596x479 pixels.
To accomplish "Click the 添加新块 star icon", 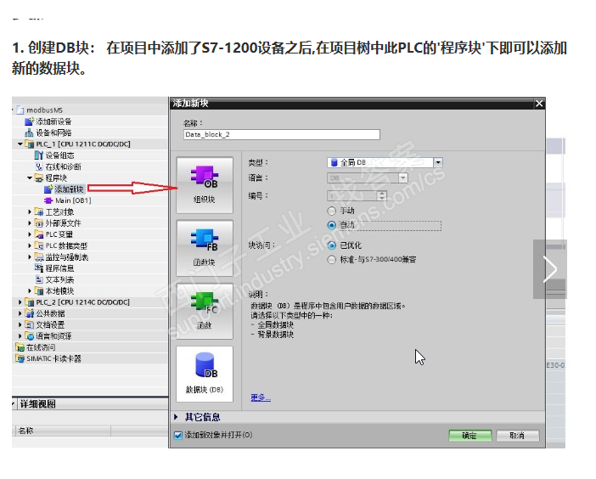I will [x=48, y=189].
